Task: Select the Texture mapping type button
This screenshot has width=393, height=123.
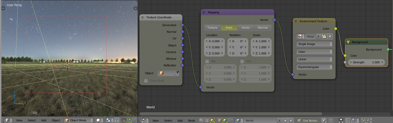Action: coord(212,28)
